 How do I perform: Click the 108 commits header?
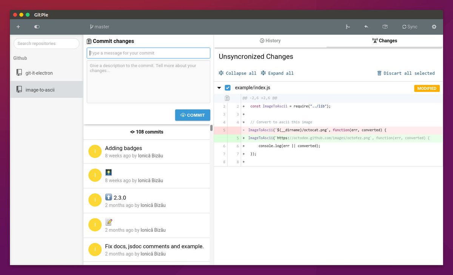pyautogui.click(x=146, y=132)
